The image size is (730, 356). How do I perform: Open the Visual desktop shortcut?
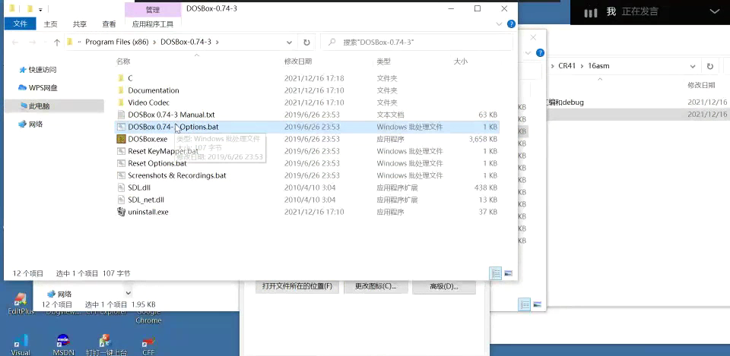(x=21, y=345)
